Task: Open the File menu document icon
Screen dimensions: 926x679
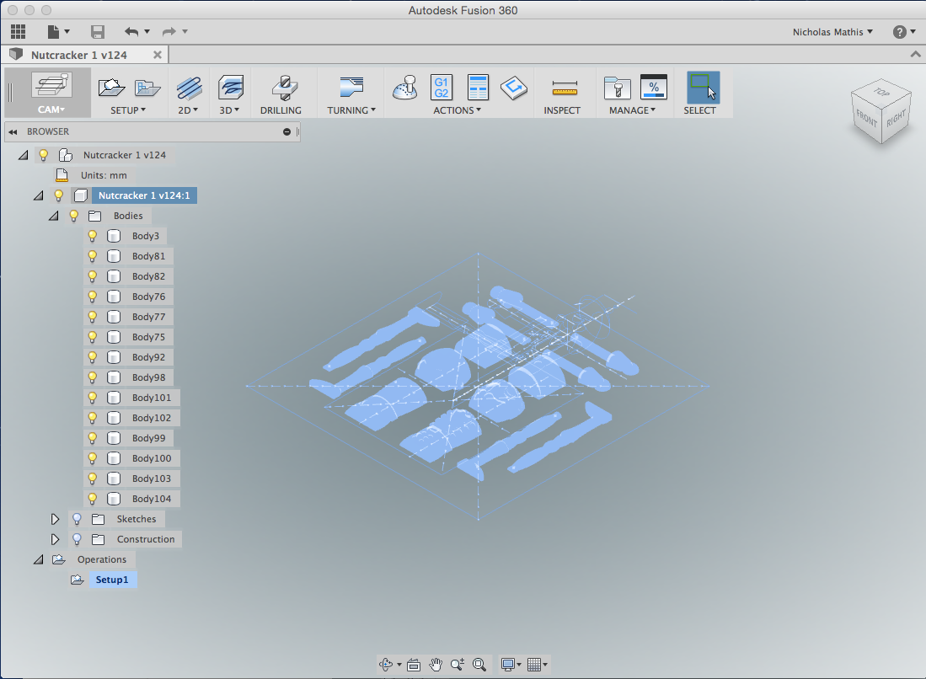Action: (x=54, y=31)
